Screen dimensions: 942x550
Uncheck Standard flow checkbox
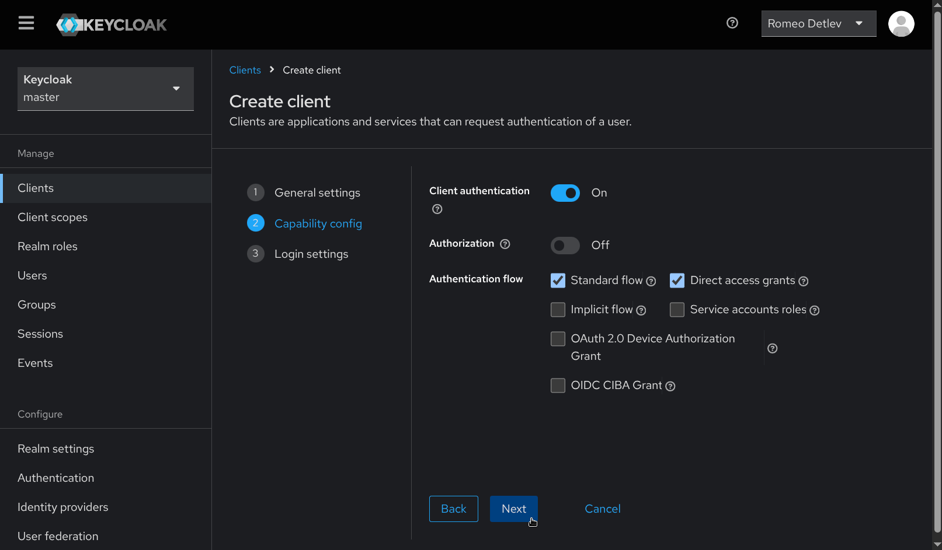point(558,281)
